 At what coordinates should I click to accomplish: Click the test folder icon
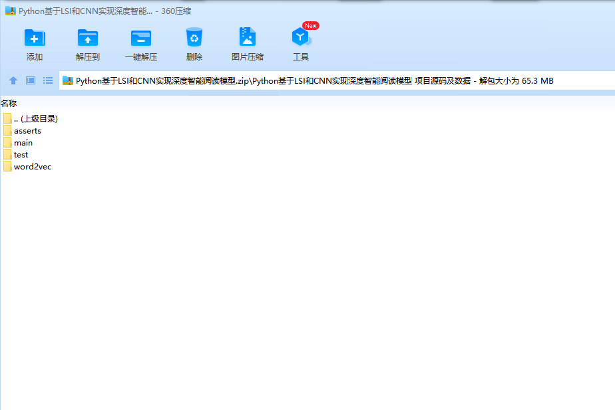click(x=7, y=155)
